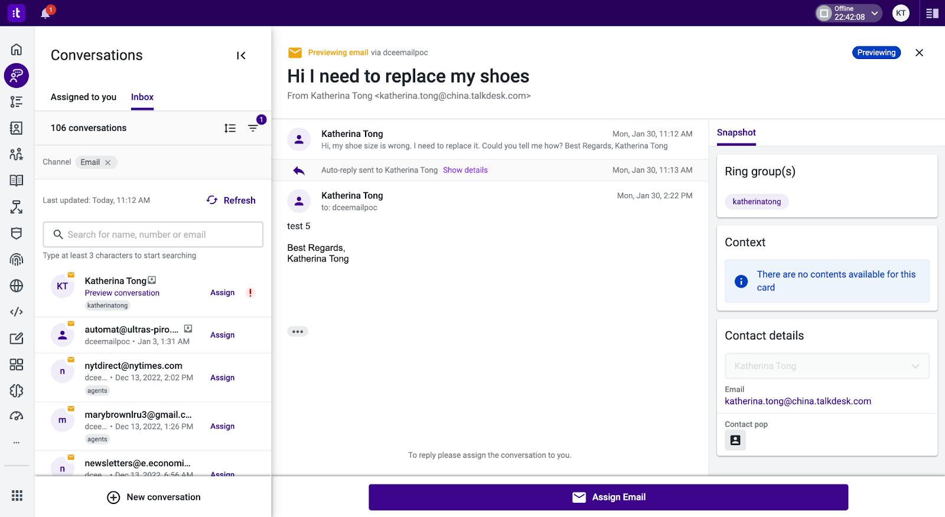The width and height of the screenshot is (945, 517).
Task: Show details of the auto-reply
Action: click(x=465, y=170)
